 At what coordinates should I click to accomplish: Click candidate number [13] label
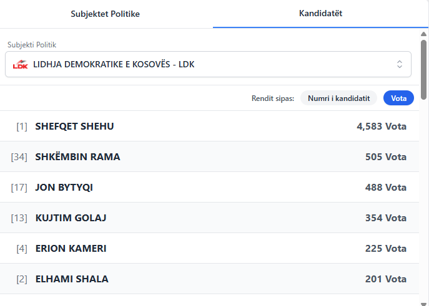(x=19, y=218)
